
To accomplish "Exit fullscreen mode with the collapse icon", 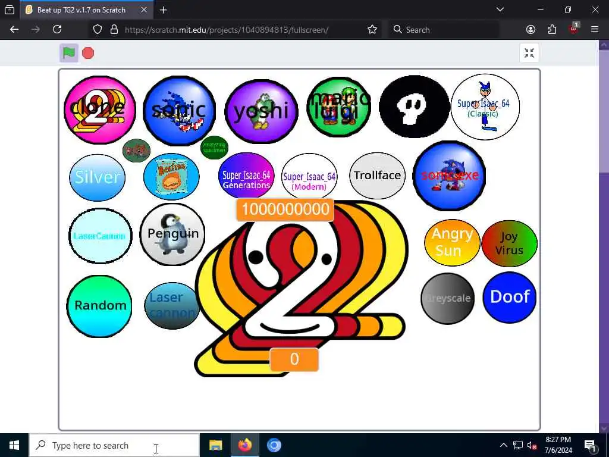I will pyautogui.click(x=529, y=53).
